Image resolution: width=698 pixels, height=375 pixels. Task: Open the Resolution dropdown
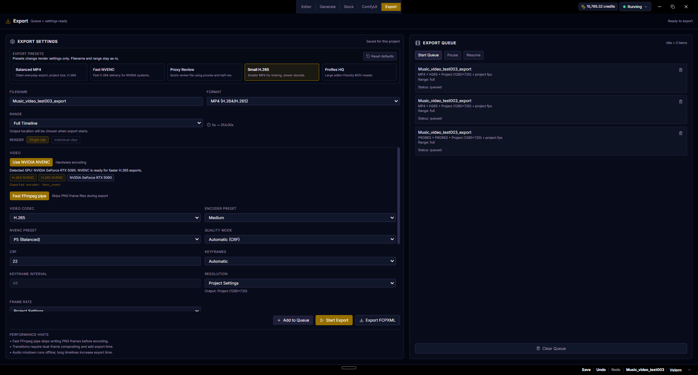click(300, 283)
